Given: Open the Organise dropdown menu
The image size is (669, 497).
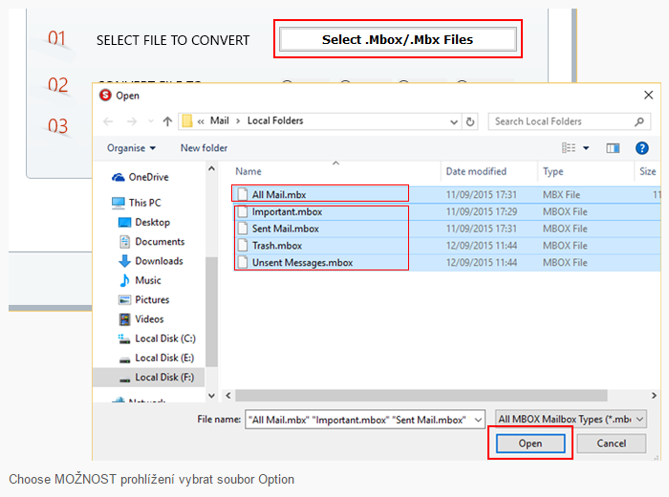Looking at the screenshot, I should [x=132, y=148].
